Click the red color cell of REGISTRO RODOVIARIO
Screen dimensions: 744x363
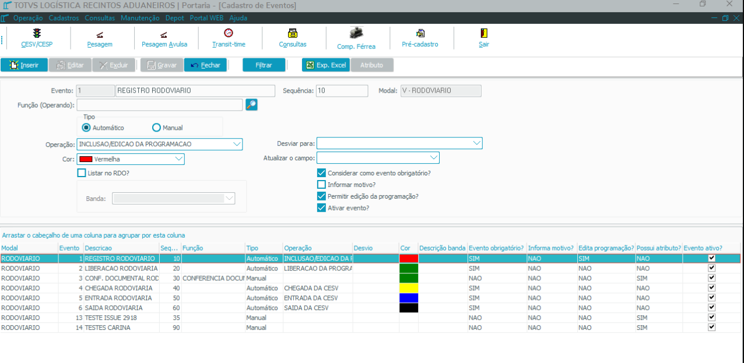pyautogui.click(x=409, y=258)
